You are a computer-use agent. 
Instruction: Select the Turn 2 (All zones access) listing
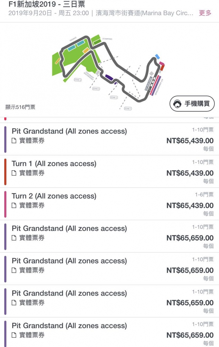109,204
